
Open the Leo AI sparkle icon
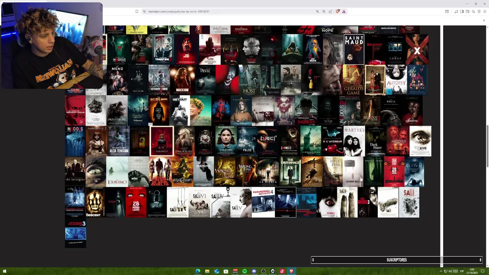473,11
